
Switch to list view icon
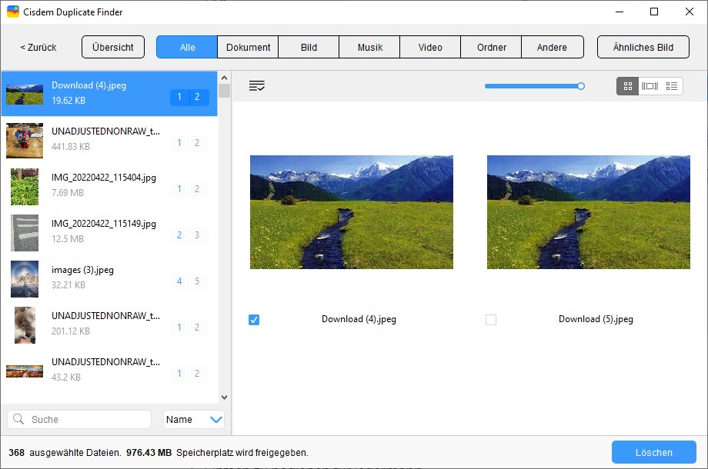pos(671,85)
